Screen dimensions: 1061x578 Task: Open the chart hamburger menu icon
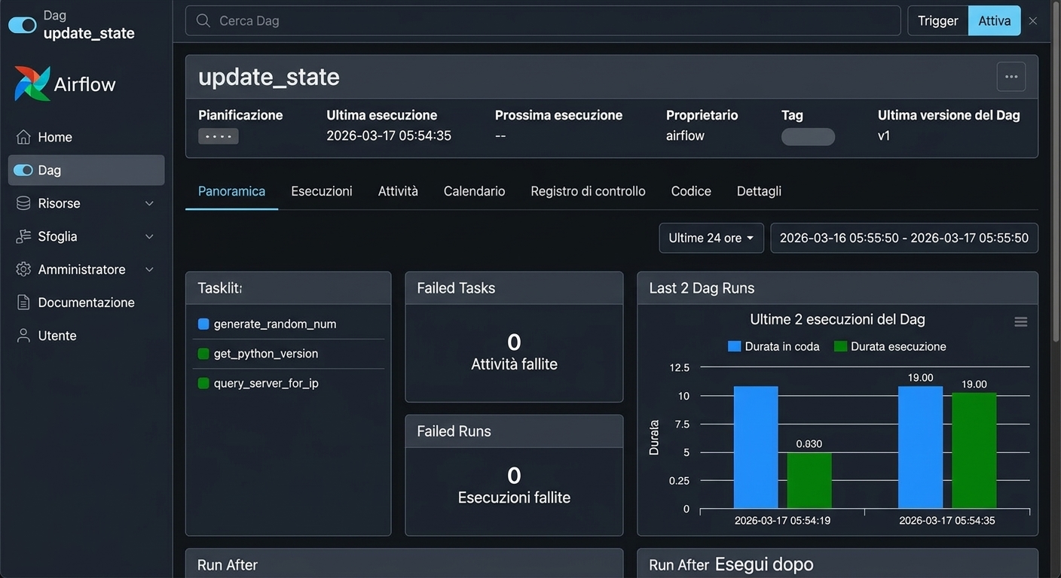[1021, 322]
